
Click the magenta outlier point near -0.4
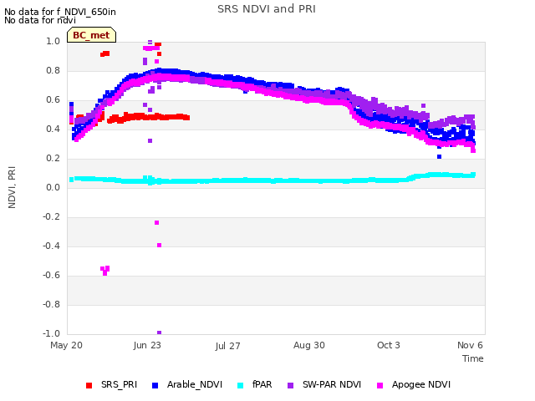[160, 245]
